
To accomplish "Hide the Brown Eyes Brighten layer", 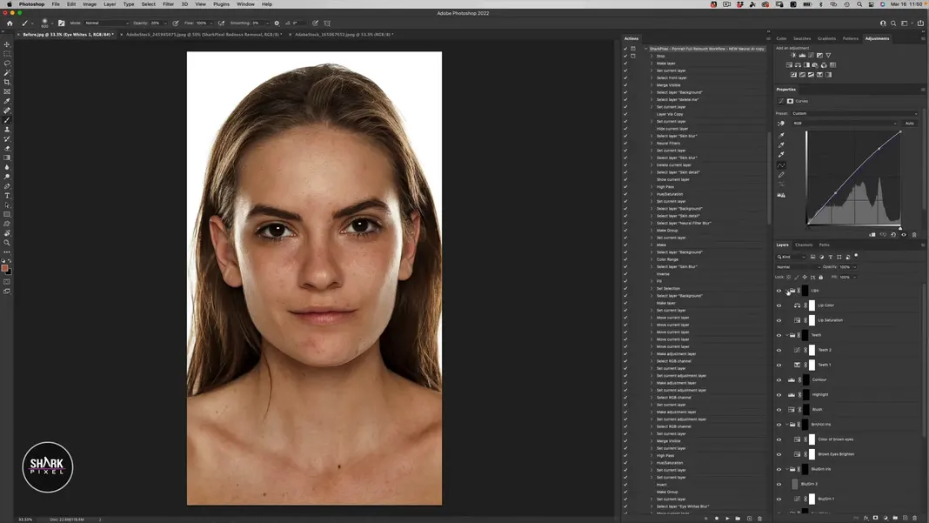I will pos(779,454).
